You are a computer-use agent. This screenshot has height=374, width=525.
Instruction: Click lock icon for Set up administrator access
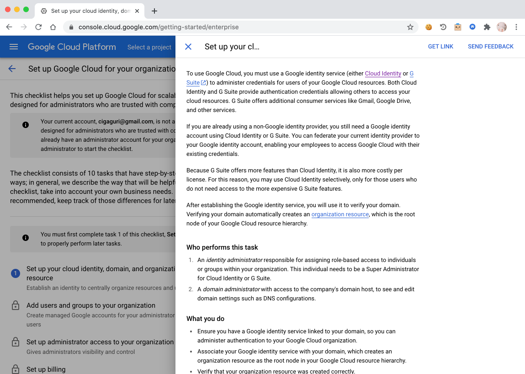16,342
